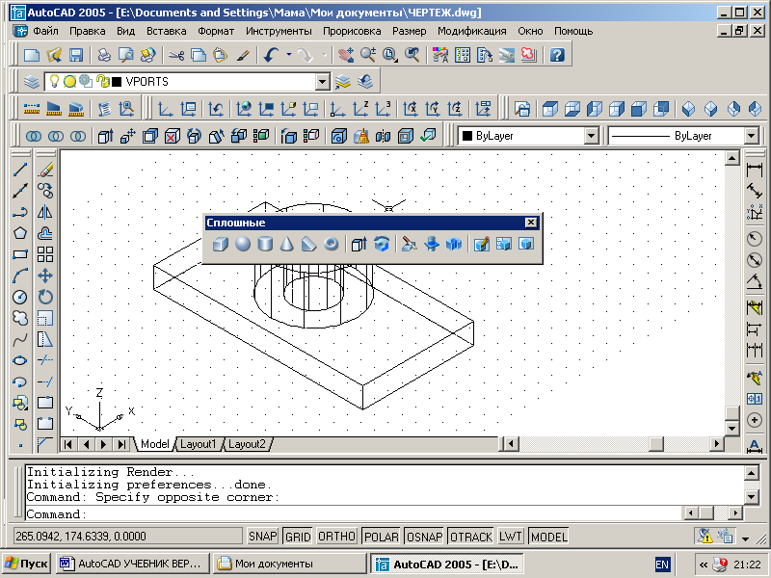Toggle OSNAP in status bar
Image resolution: width=771 pixels, height=578 pixels.
[x=424, y=537]
